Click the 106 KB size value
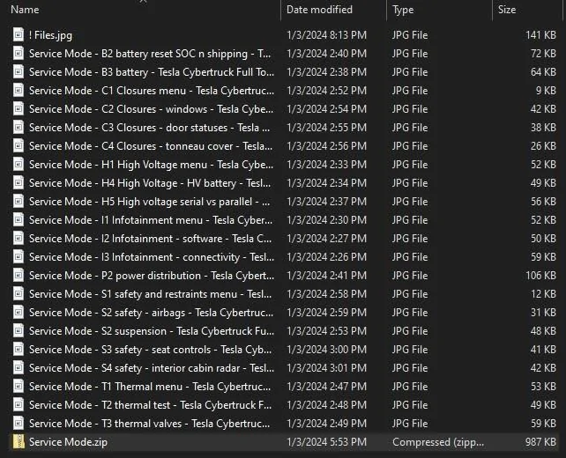The image size is (566, 458). (540, 276)
